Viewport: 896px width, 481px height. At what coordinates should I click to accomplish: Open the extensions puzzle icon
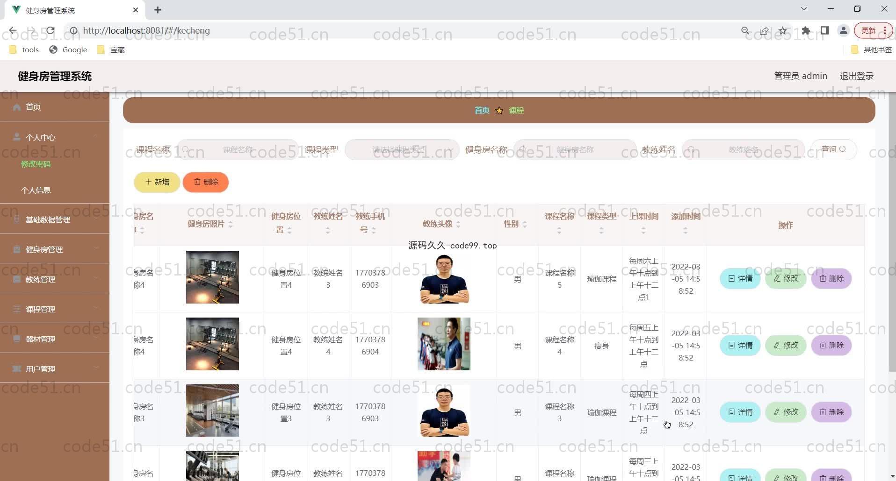point(806,31)
